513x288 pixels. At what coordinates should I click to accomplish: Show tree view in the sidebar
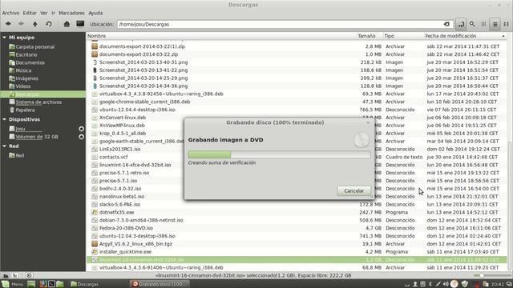(x=15, y=275)
